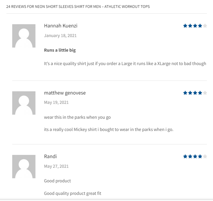
Task: Click the date January 18, 2021
Action: pyautogui.click(x=60, y=36)
